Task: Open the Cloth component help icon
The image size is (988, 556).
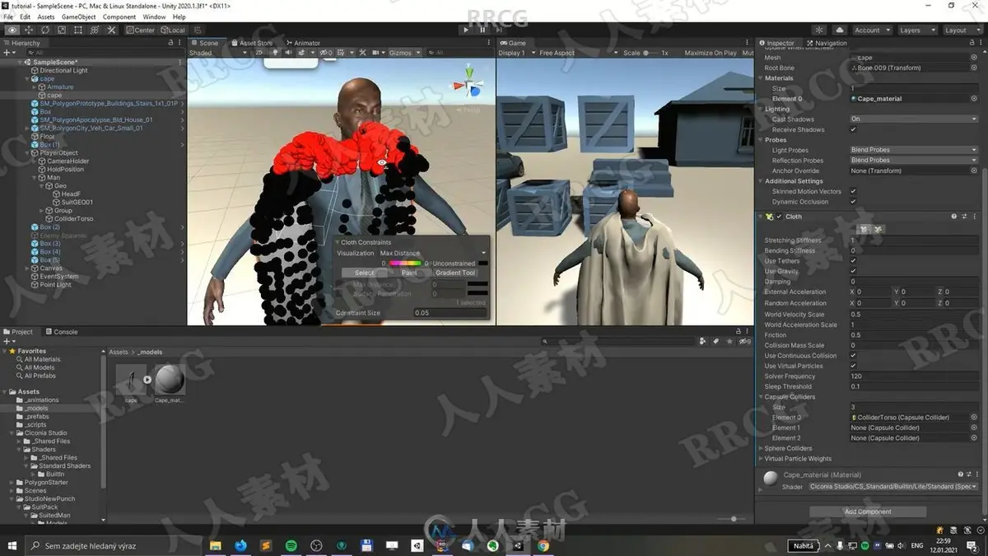Action: pos(955,217)
